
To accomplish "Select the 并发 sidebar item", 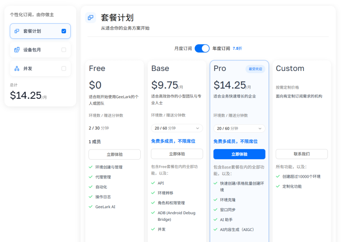I will coord(40,68).
